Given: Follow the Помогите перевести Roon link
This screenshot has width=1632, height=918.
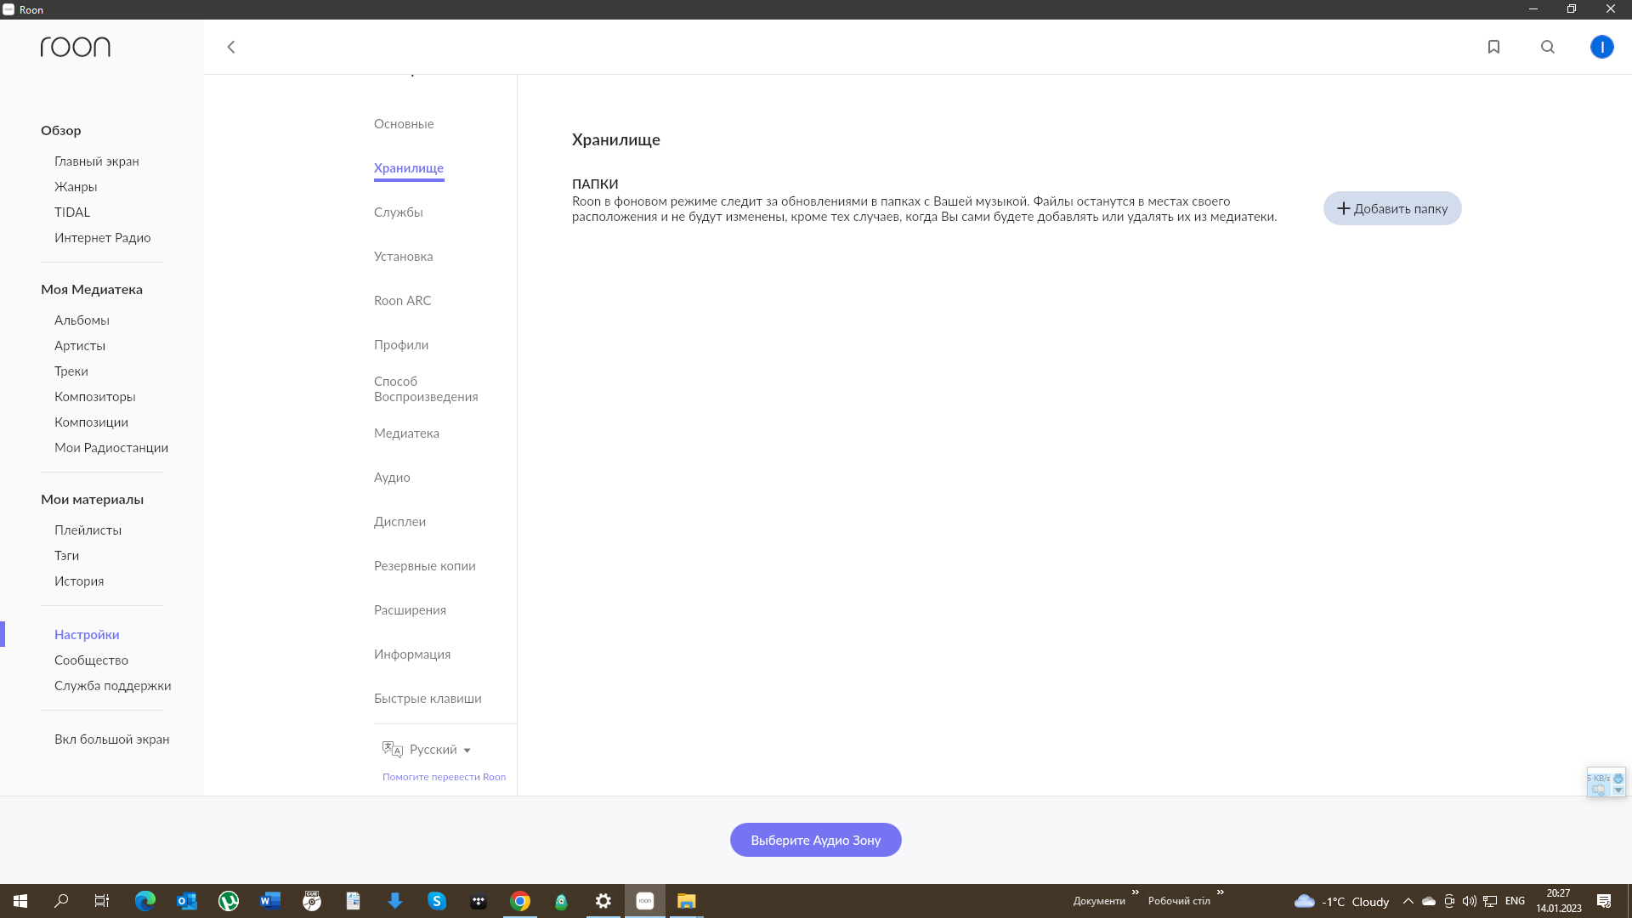Looking at the screenshot, I should pyautogui.click(x=444, y=777).
